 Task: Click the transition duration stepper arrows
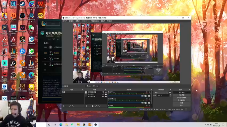[170, 95]
